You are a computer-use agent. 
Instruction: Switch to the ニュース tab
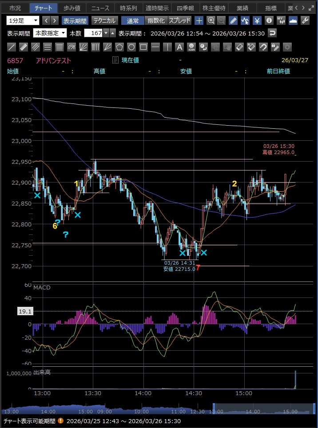tap(100, 8)
